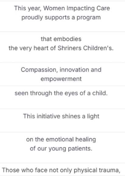Click the line "of our young patients."
Screen dimensions: 125x177
[61, 148]
